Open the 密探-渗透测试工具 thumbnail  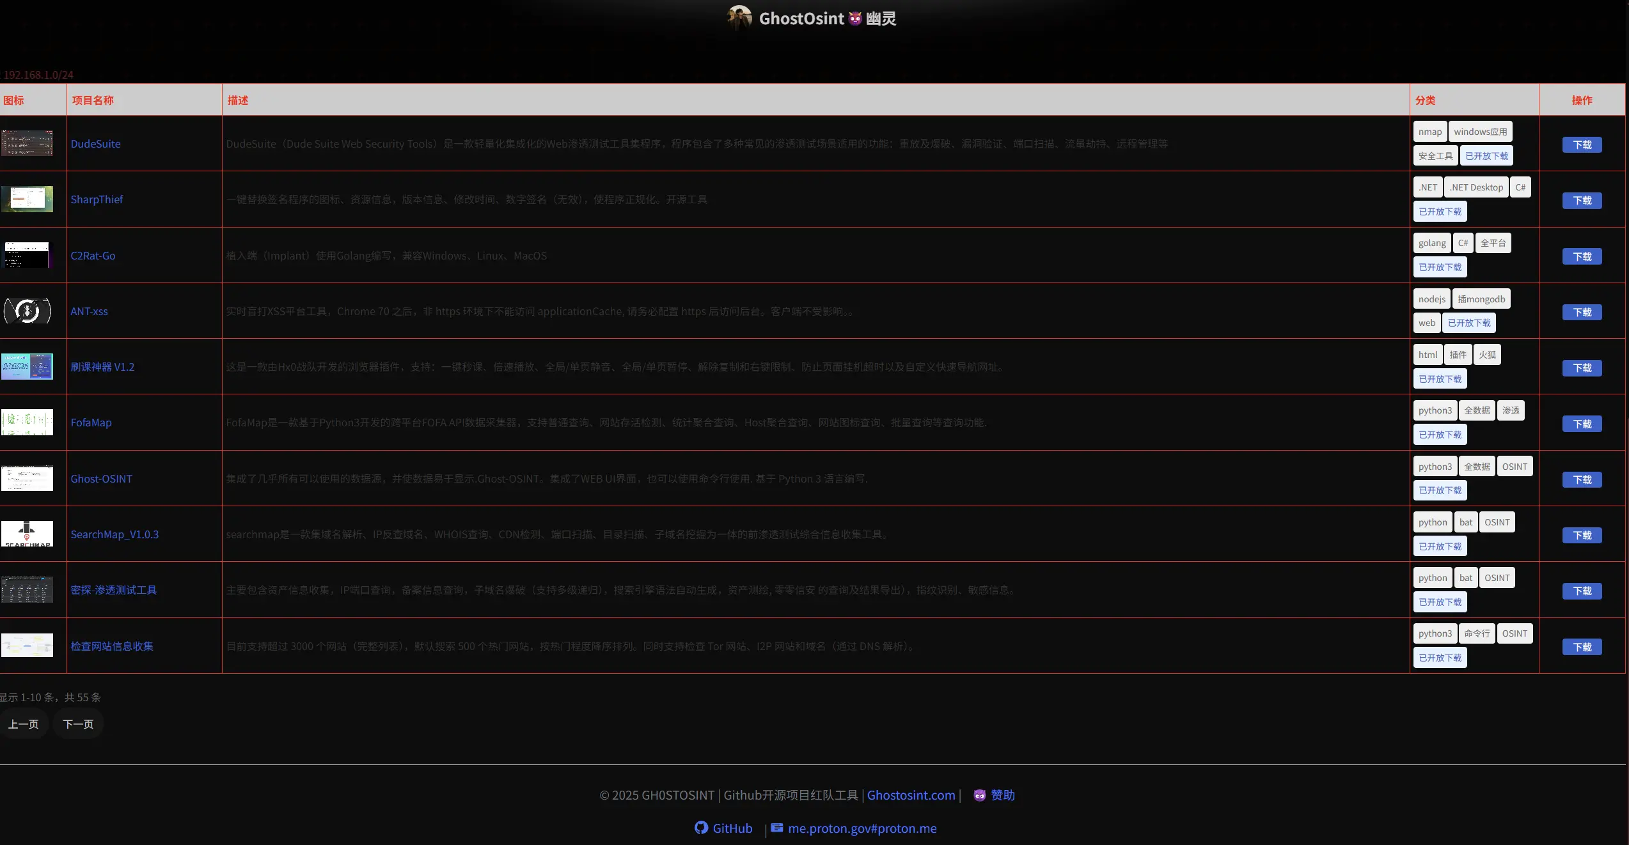[27, 589]
